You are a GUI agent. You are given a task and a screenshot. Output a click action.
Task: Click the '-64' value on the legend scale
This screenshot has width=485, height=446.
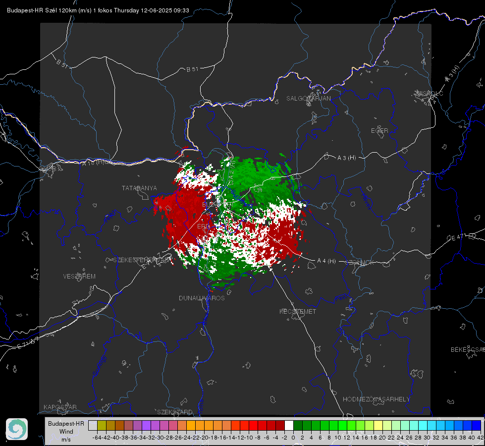point(97,438)
